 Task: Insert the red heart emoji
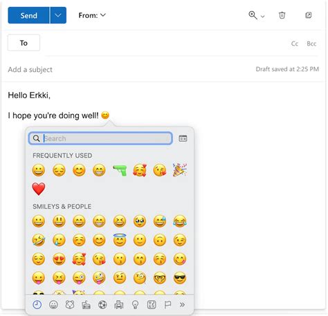[x=39, y=189]
